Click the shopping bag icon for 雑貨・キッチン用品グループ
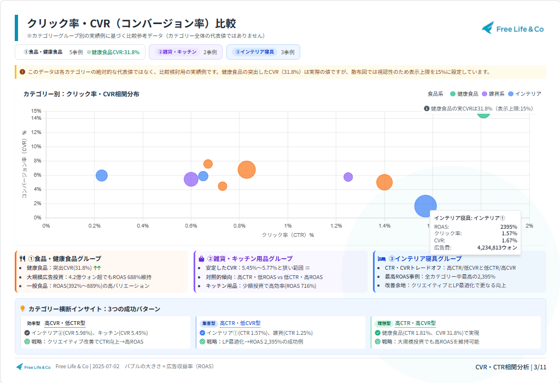 (x=201, y=258)
